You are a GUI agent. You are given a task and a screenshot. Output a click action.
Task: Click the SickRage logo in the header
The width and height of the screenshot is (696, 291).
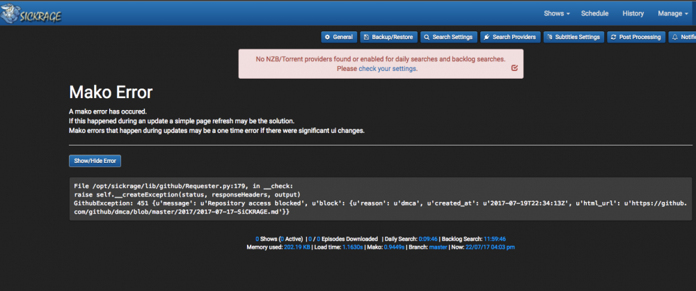(x=31, y=14)
